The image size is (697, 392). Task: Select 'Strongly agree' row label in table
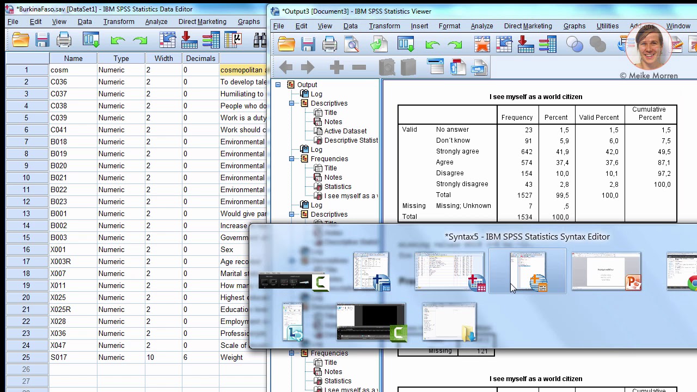click(x=457, y=151)
